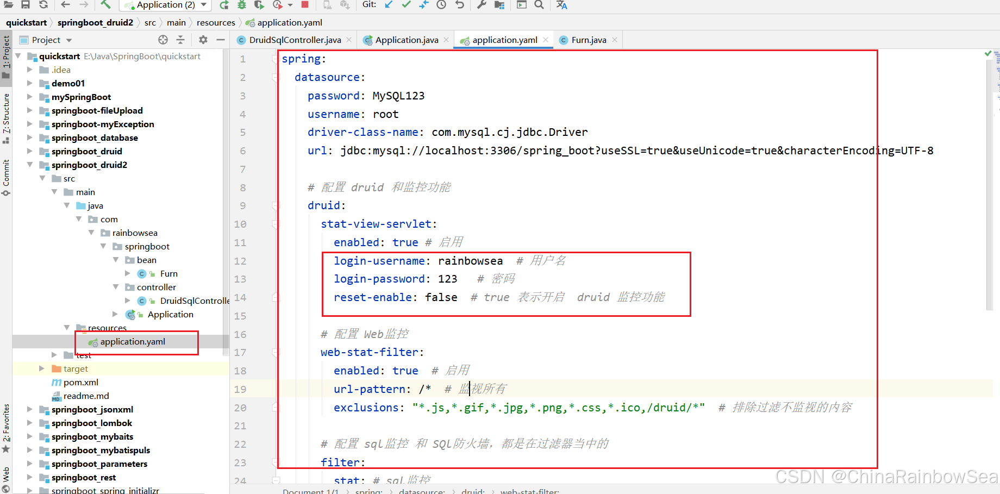Collapse the springboot_druid2 tree node
1000x494 pixels.
tap(30, 165)
